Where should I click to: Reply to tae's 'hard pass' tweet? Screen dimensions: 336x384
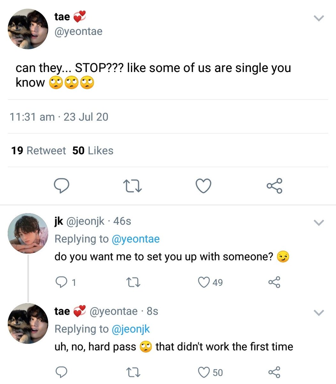pos(61,372)
